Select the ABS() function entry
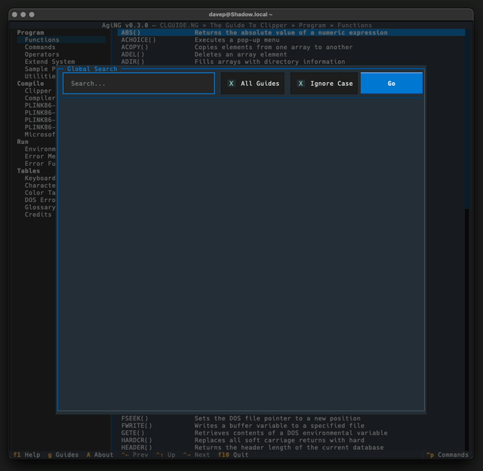483x471 pixels. [x=131, y=32]
